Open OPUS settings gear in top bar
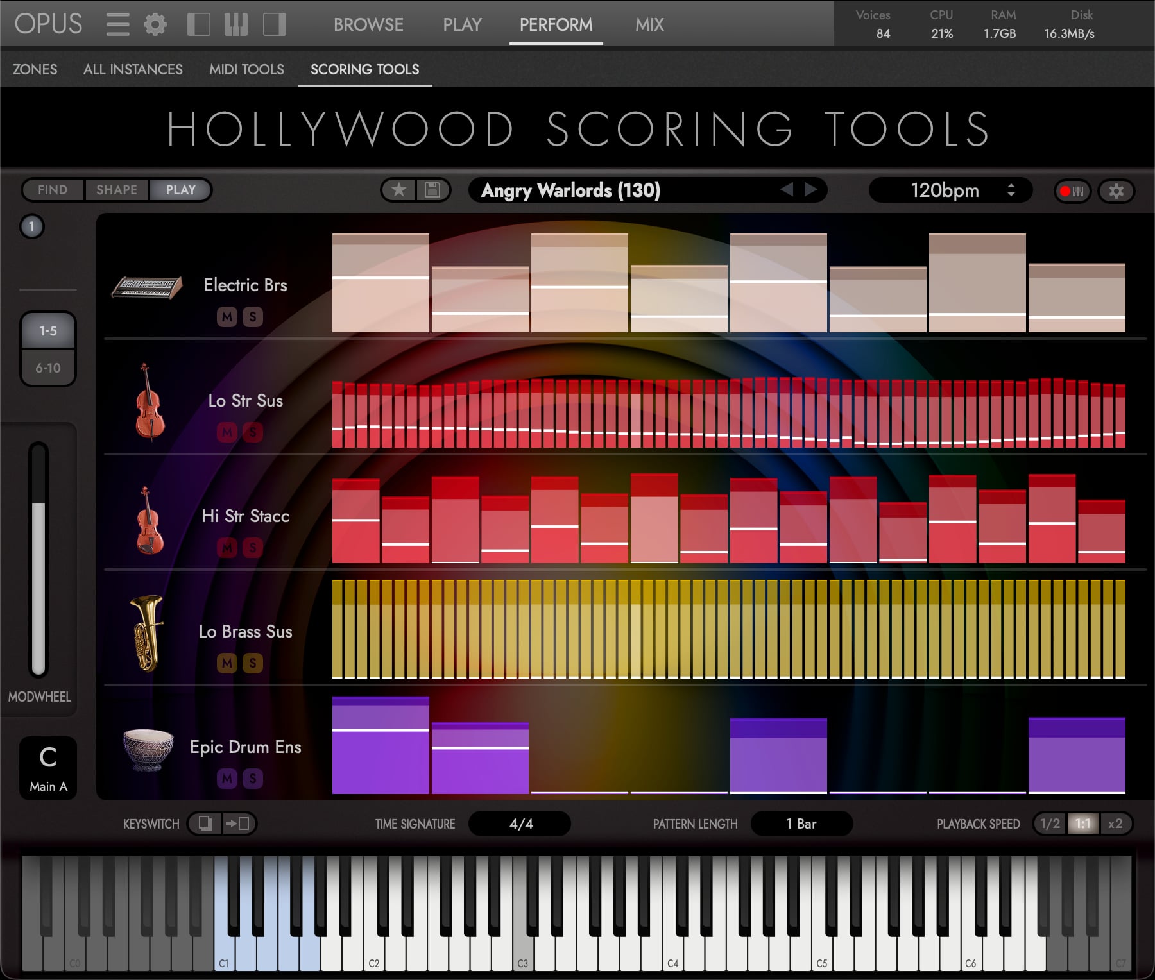The height and width of the screenshot is (980, 1155). click(x=155, y=25)
